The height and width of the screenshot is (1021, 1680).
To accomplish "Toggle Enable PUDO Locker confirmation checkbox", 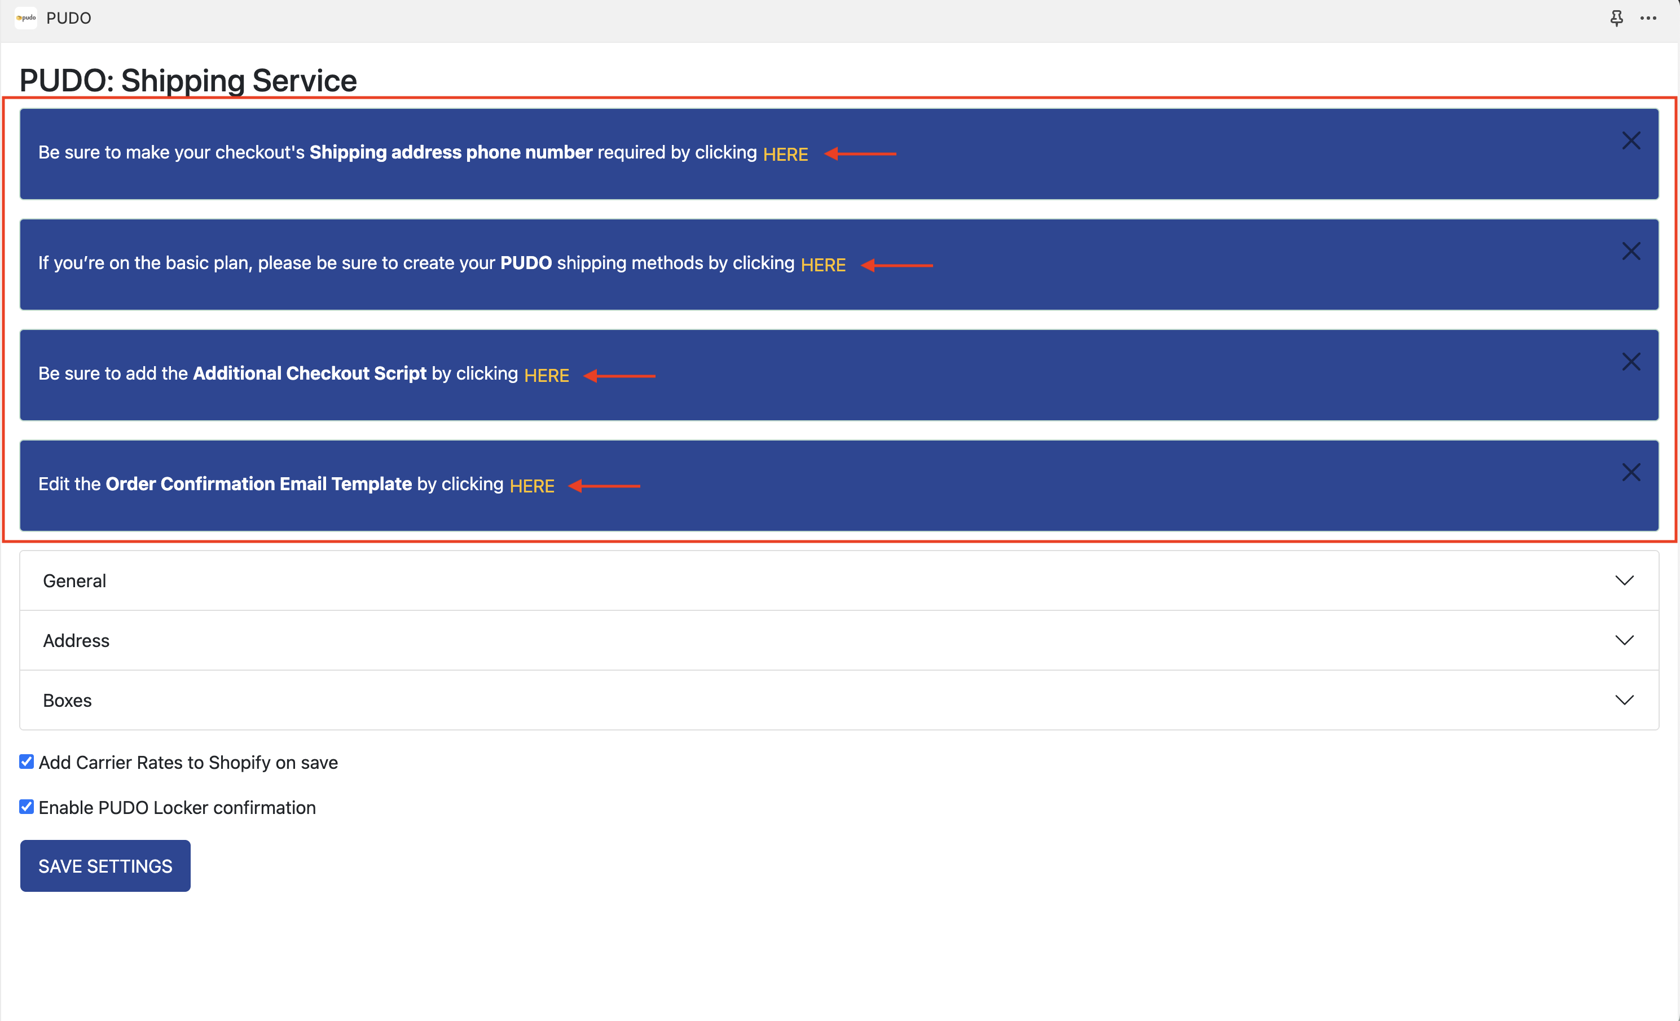I will click(x=27, y=807).
